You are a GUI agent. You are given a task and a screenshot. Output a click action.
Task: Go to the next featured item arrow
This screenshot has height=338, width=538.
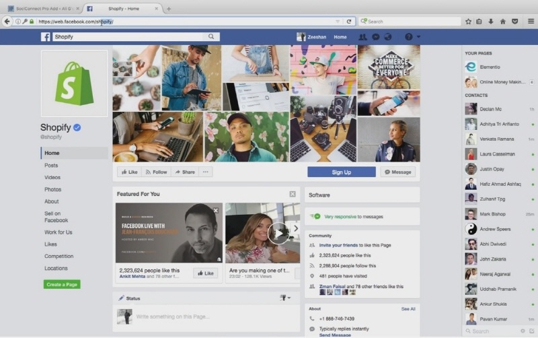click(x=295, y=228)
